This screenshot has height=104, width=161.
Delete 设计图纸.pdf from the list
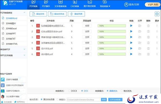148,54
